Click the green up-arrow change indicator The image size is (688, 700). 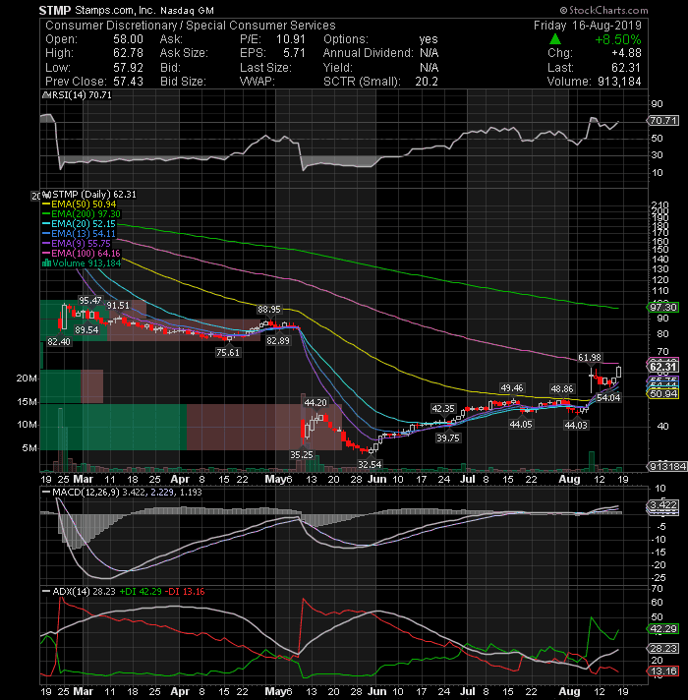555,39
